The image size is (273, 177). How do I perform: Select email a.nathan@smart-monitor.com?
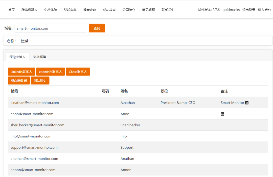click(35, 103)
